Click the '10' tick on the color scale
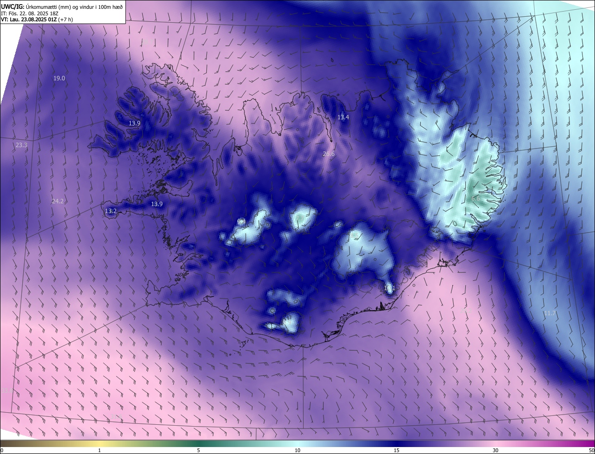The height and width of the screenshot is (454, 595). point(297,450)
